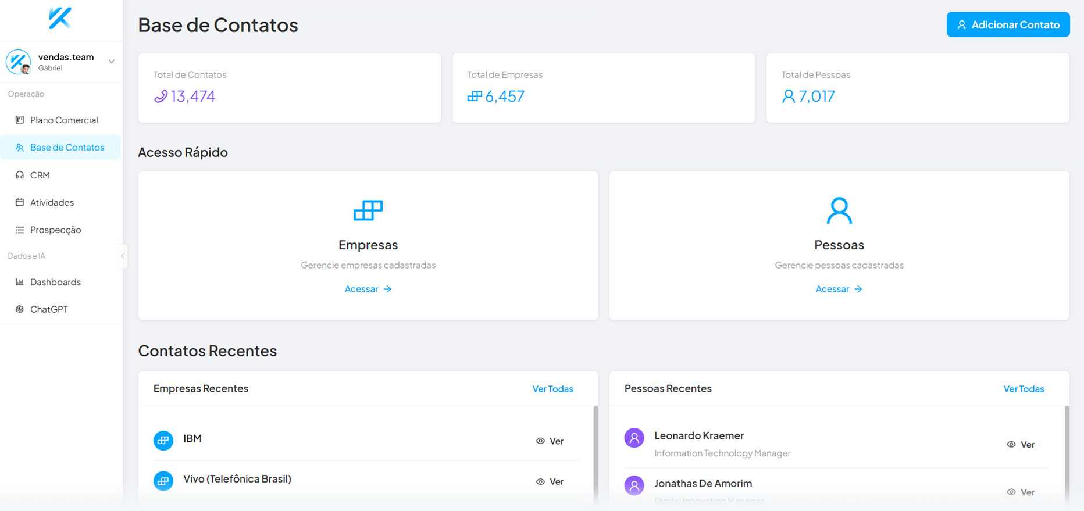The image size is (1084, 511).
Task: Open Ver Todas for Empresas Recentes
Action: tap(552, 389)
